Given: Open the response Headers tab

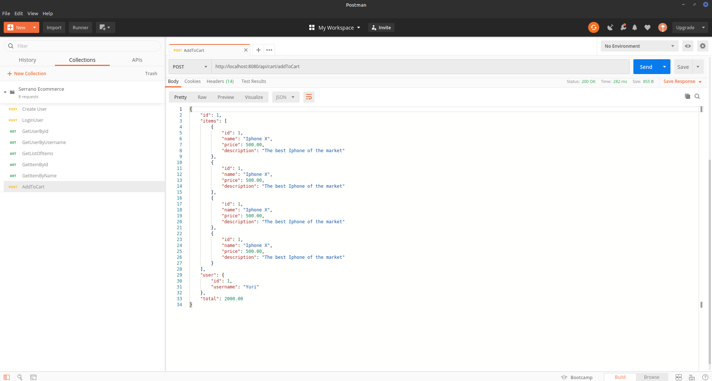Looking at the screenshot, I should pyautogui.click(x=220, y=81).
